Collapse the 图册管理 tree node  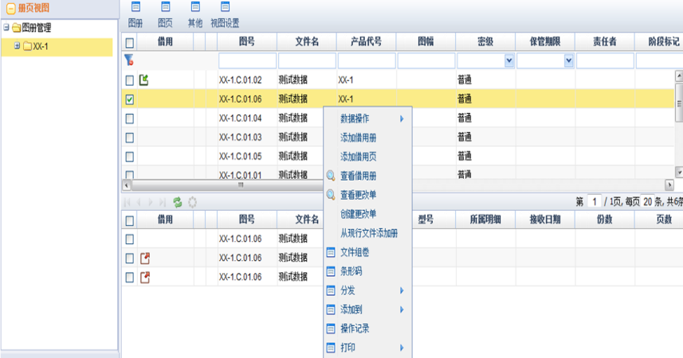pos(6,28)
